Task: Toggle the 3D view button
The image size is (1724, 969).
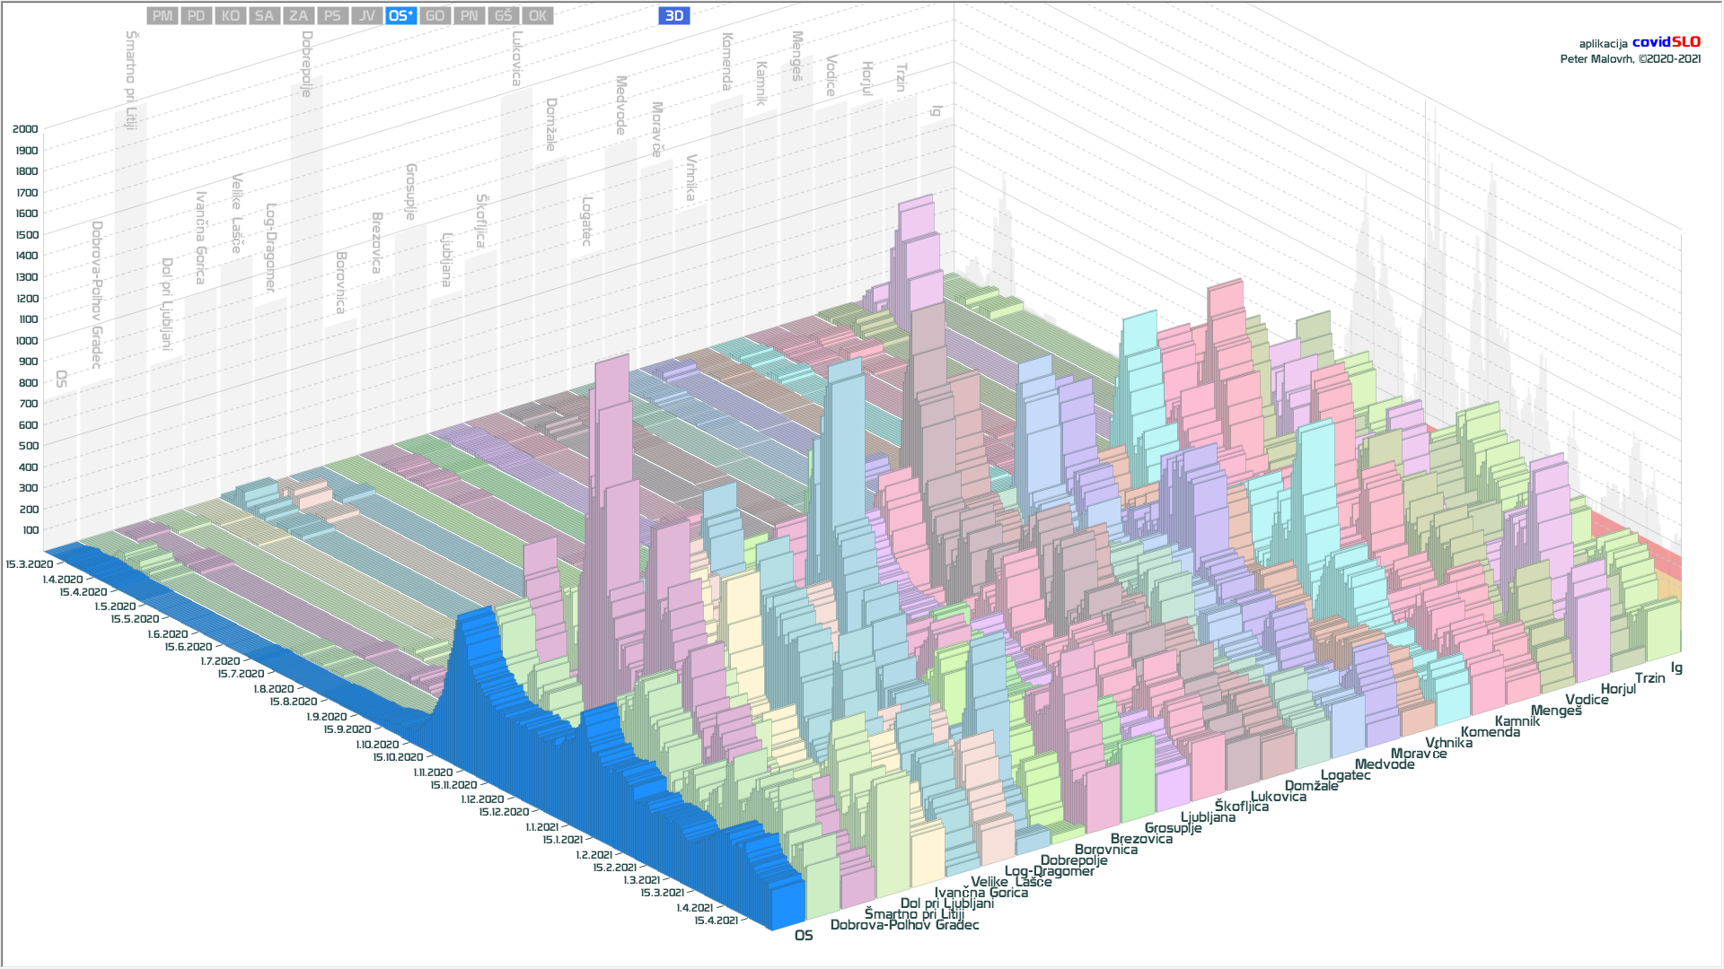Action: (x=674, y=15)
